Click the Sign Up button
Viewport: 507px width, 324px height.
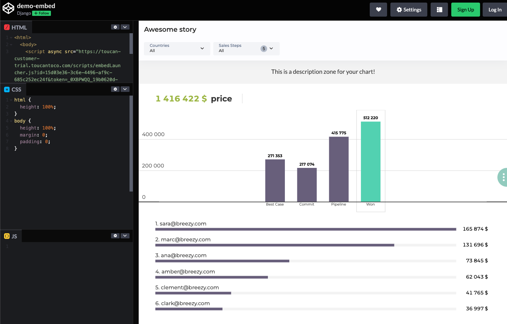465,10
